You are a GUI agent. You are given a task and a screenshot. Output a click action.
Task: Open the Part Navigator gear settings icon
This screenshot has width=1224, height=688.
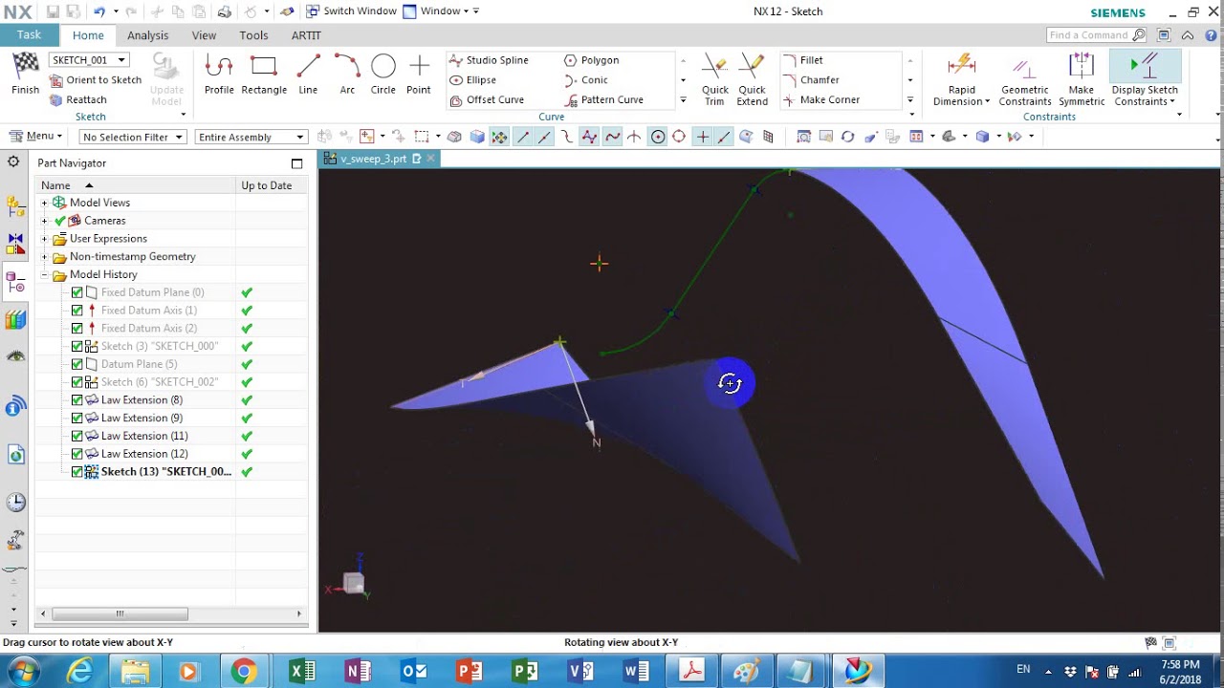[13, 161]
